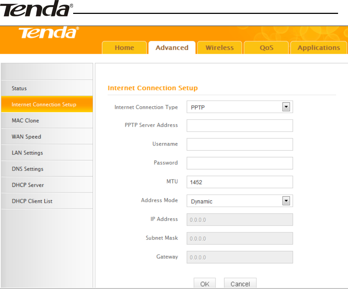Click the PPTP Server Address field
The width and height of the screenshot is (348, 289).
[x=240, y=126]
